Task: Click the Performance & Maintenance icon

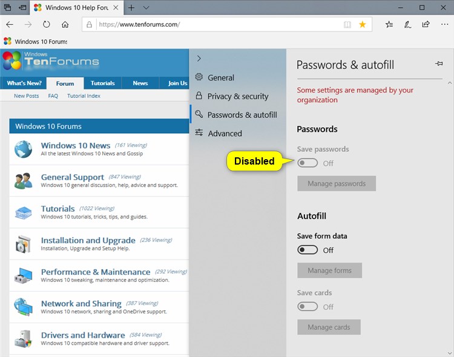Action: pos(23,276)
